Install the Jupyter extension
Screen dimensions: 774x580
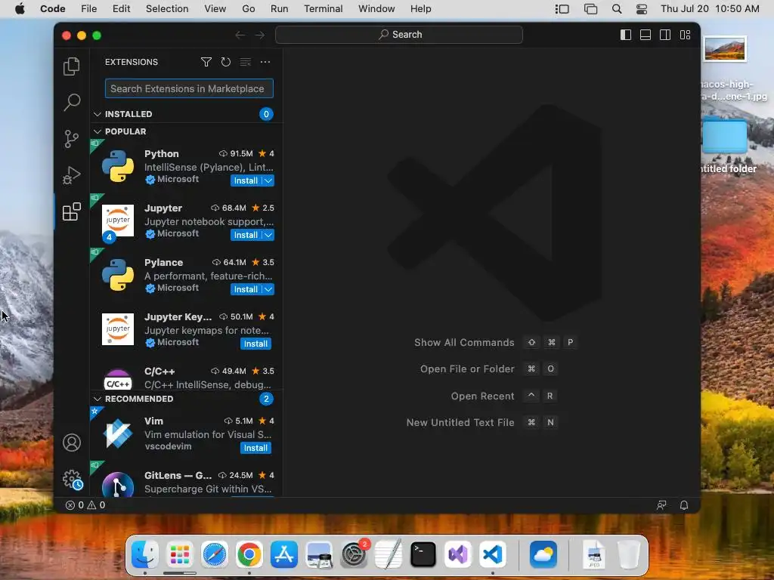tap(246, 235)
